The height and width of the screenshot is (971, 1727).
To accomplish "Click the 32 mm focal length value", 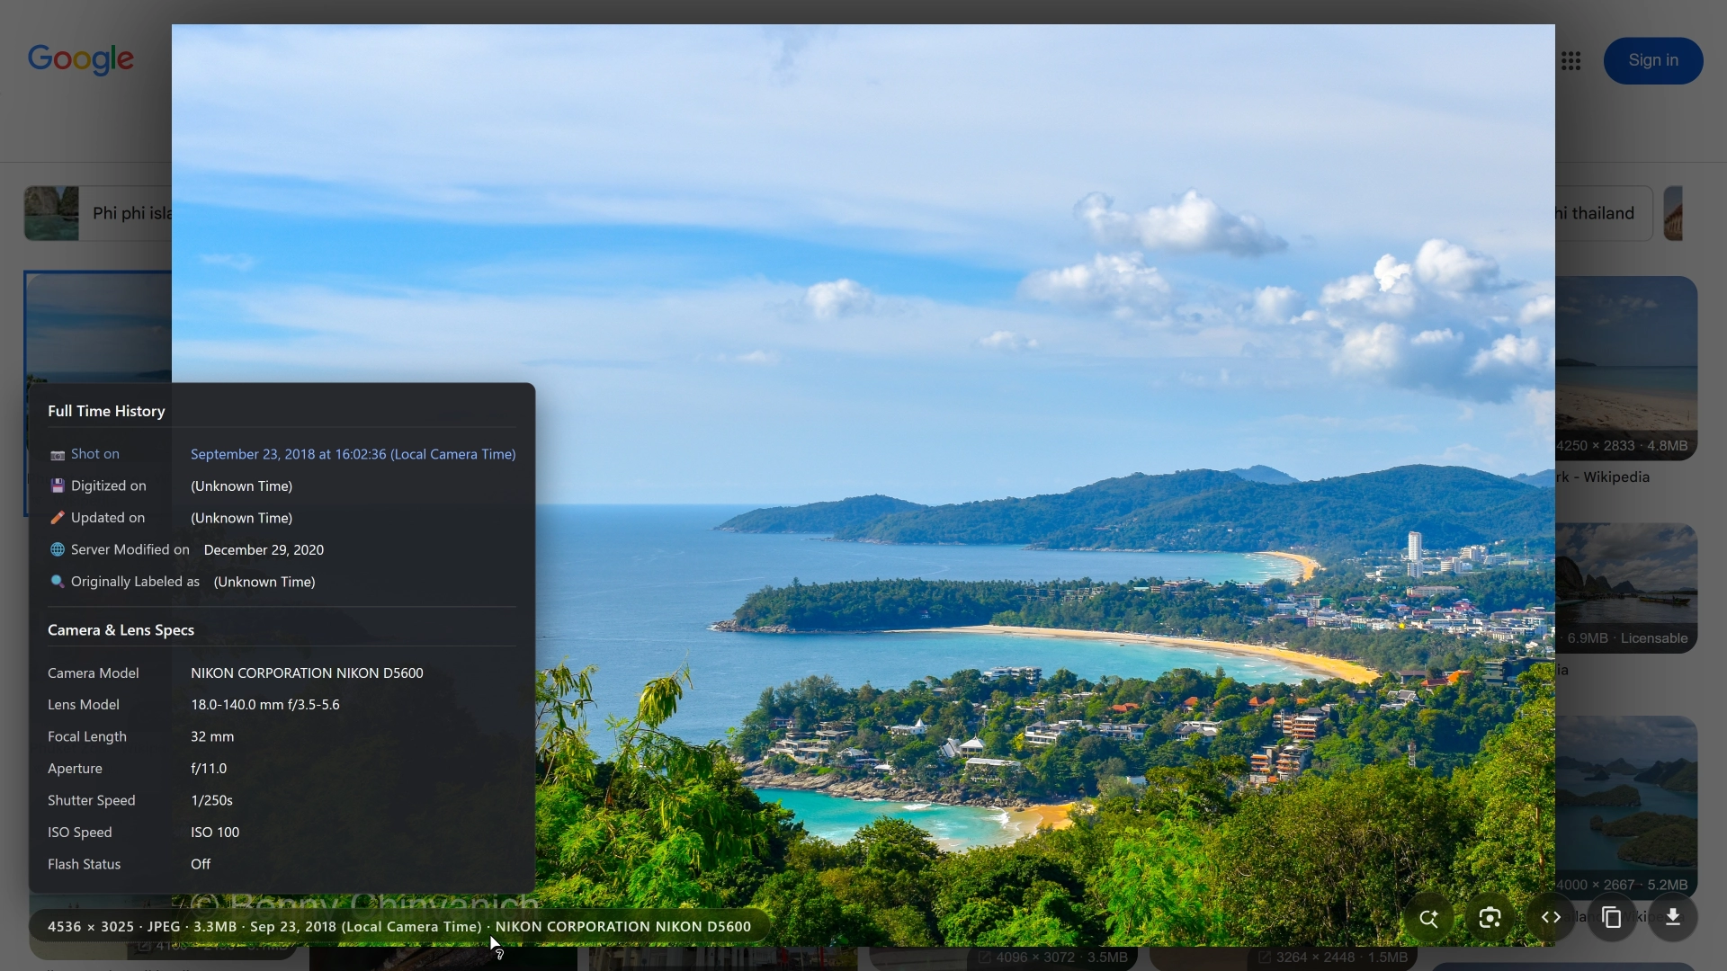I will click(x=212, y=736).
